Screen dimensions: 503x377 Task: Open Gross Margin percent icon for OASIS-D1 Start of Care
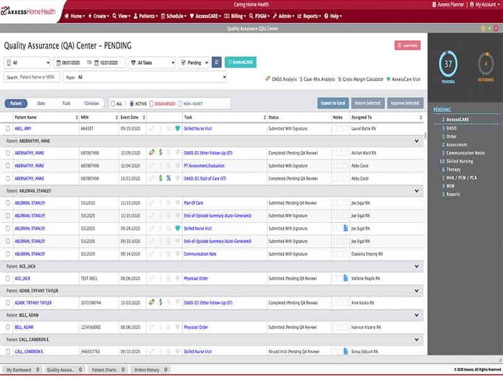tap(169, 178)
